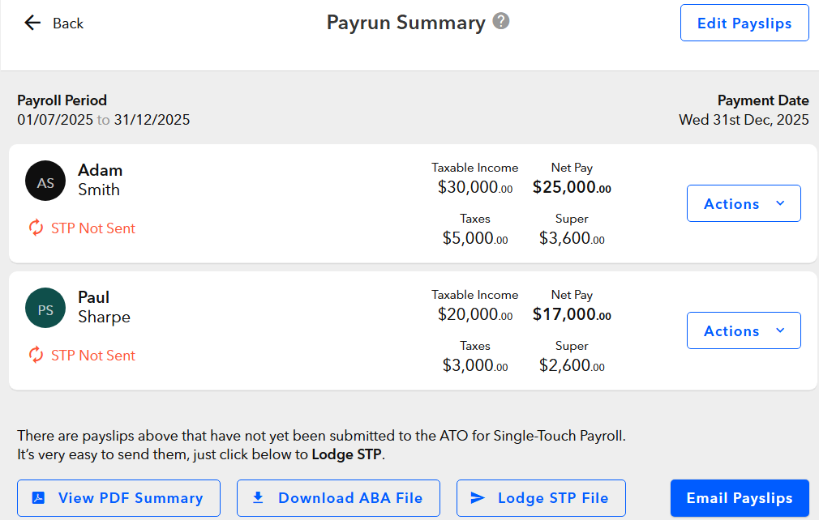This screenshot has height=520, width=819.
Task: Click Paul Sharpe's PS avatar
Action: (45, 308)
